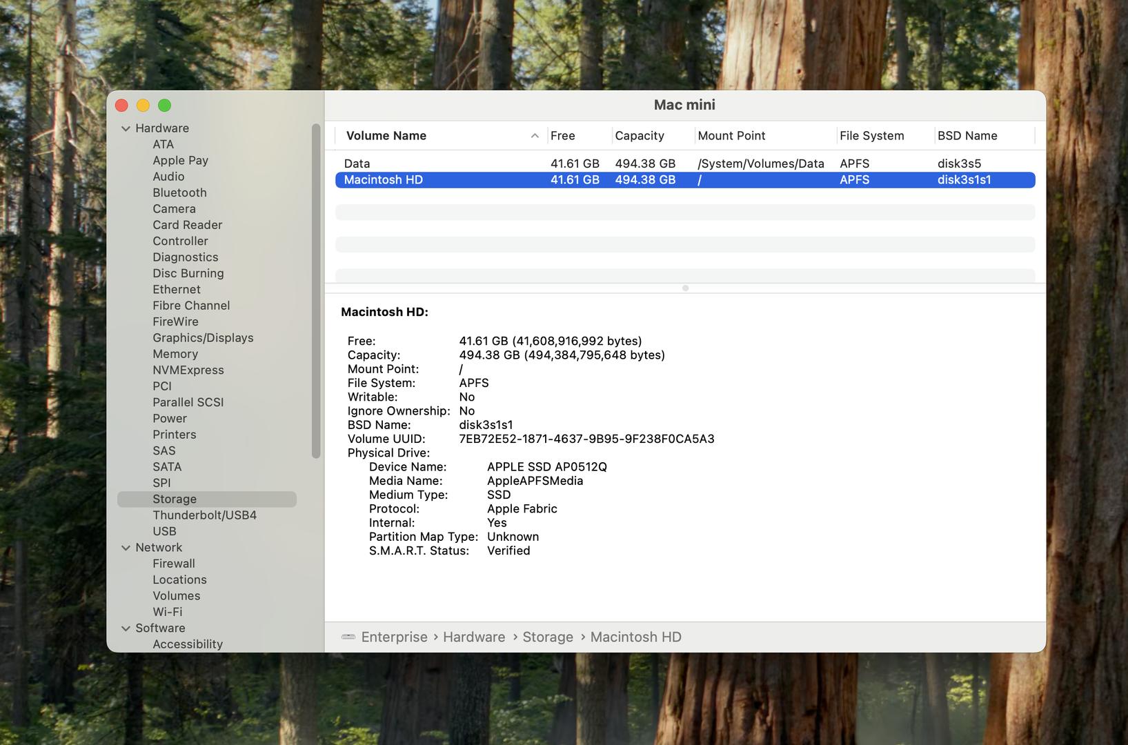Click Storage in the path bar
The image size is (1128, 745).
[x=548, y=637]
